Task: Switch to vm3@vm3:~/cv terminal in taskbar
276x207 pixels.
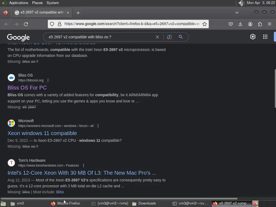Action: 191,203
